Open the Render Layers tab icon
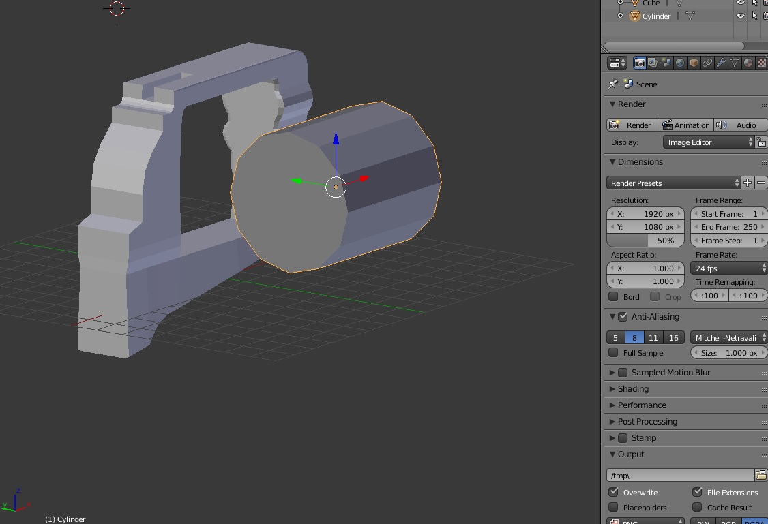 pos(653,63)
